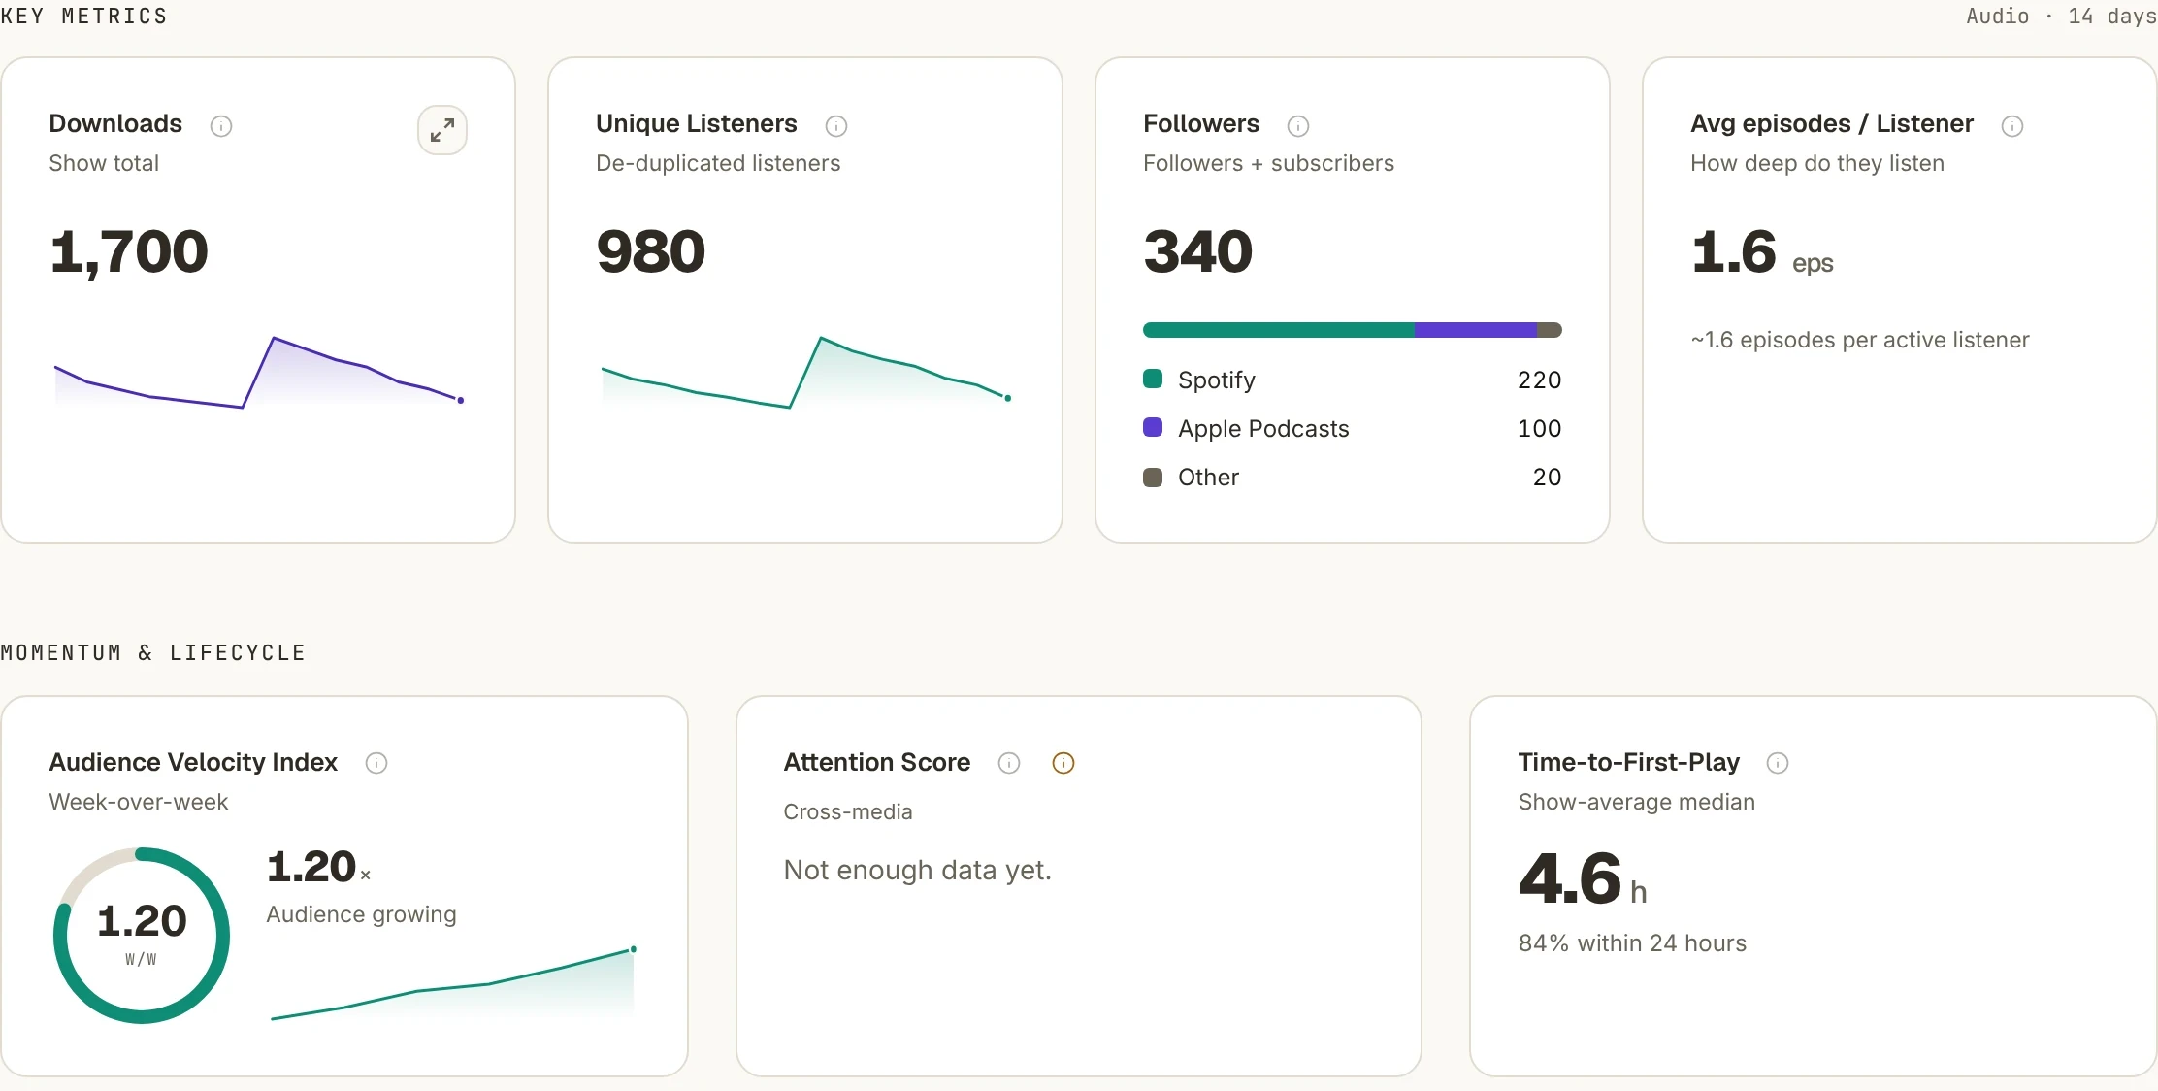Click the 'Followers + subscribers' subtitle

[x=1268, y=163]
